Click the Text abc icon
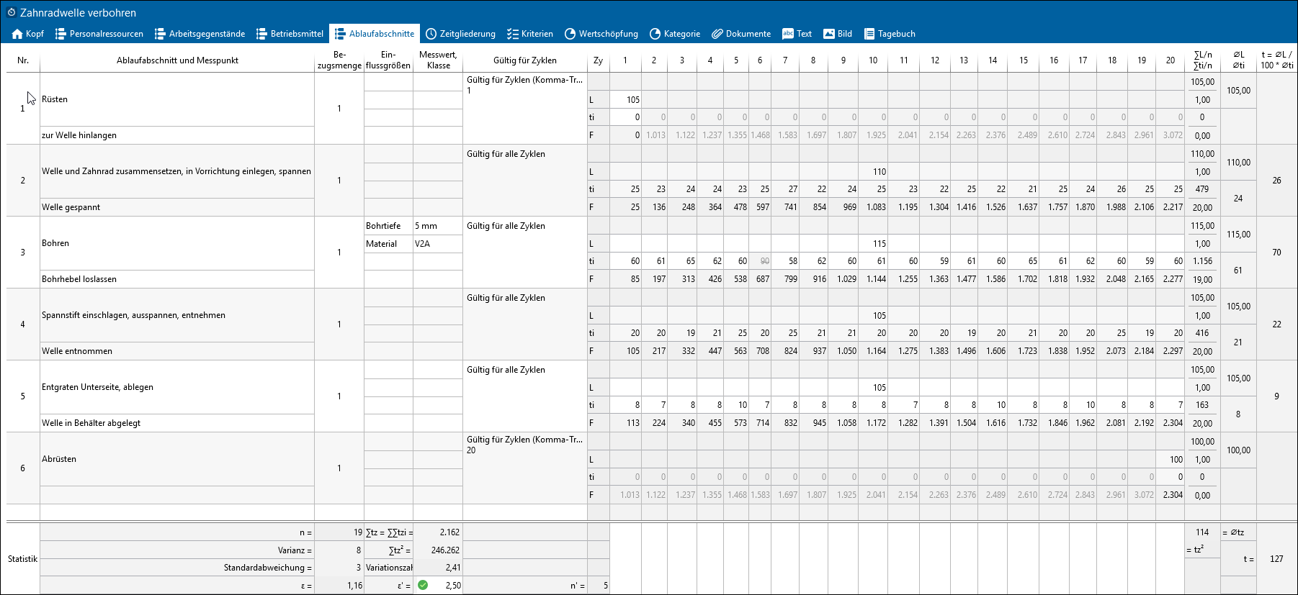Image resolution: width=1298 pixels, height=595 pixels. (788, 34)
